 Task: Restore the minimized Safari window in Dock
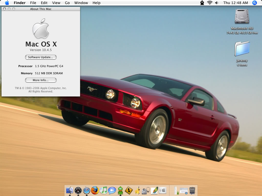pyautogui.click(x=184, y=191)
